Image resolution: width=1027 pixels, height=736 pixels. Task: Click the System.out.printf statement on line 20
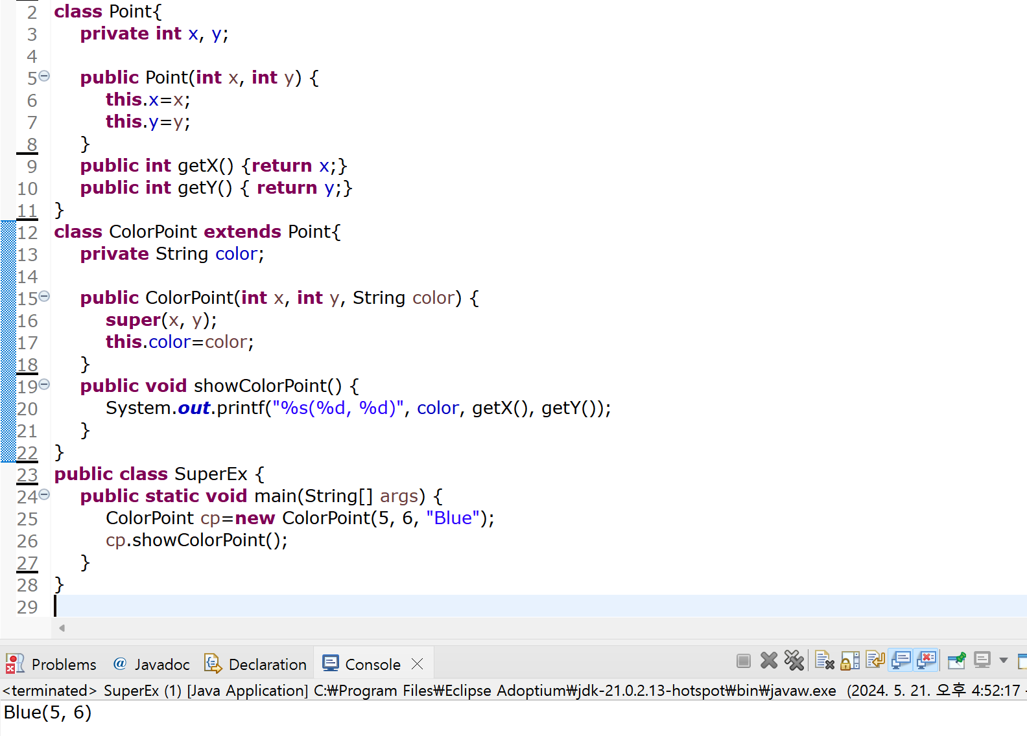pos(359,408)
